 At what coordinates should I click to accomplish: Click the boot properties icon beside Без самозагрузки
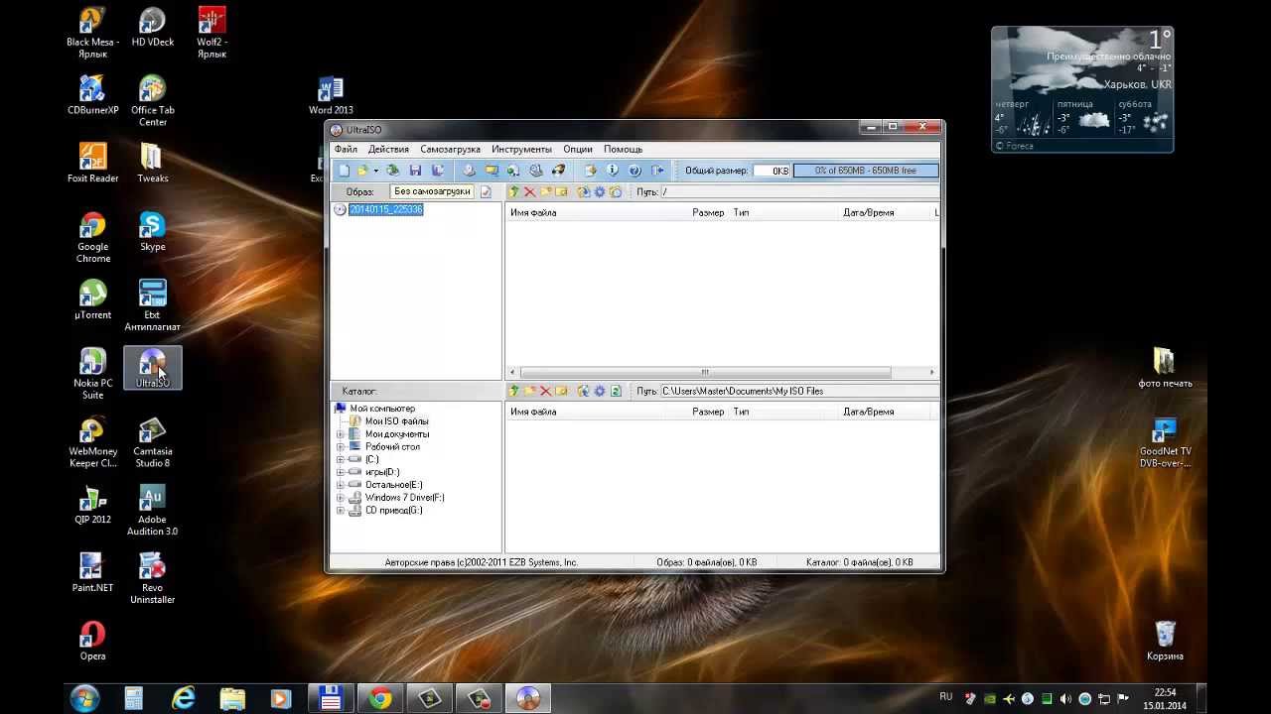pos(486,191)
